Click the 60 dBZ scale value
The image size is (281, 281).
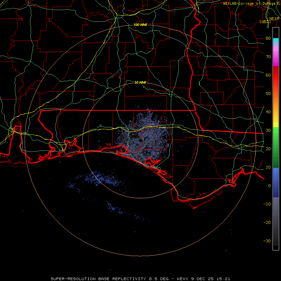click(x=268, y=75)
